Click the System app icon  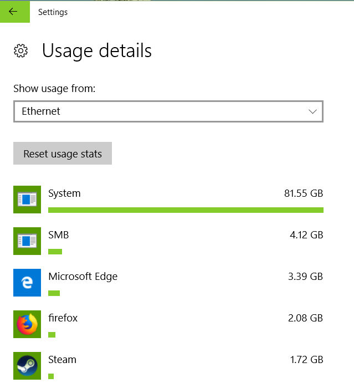[27, 200]
